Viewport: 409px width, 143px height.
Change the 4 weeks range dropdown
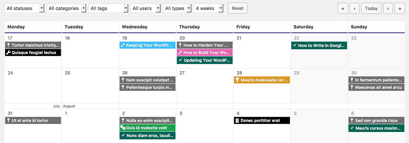(209, 9)
